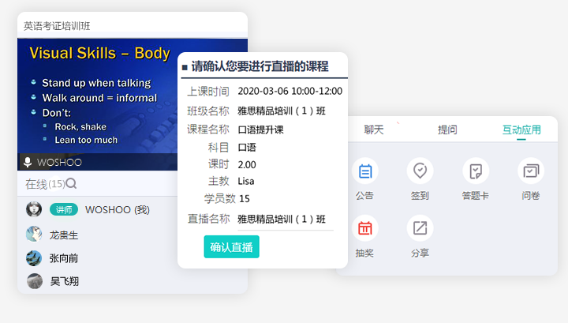Open the 答题卡 answer card icon
Image resolution: width=568 pixels, height=323 pixels.
(x=476, y=171)
